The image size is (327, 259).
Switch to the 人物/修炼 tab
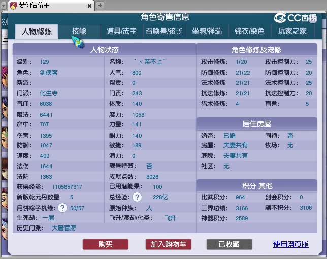pos(37,31)
